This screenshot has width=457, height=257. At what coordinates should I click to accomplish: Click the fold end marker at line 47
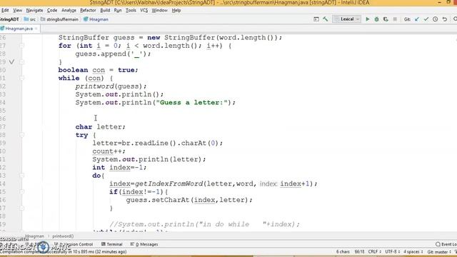pyautogui.click(x=22, y=208)
